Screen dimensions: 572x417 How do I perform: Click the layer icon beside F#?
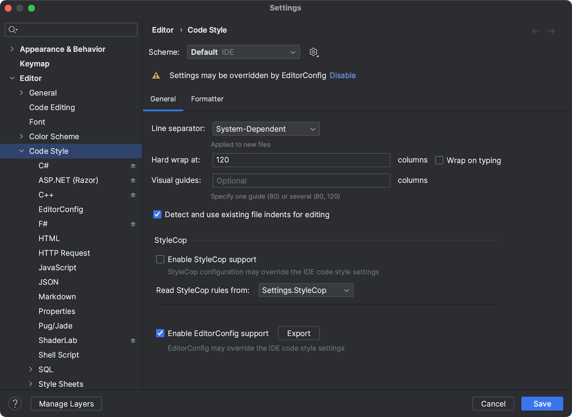pyautogui.click(x=133, y=224)
